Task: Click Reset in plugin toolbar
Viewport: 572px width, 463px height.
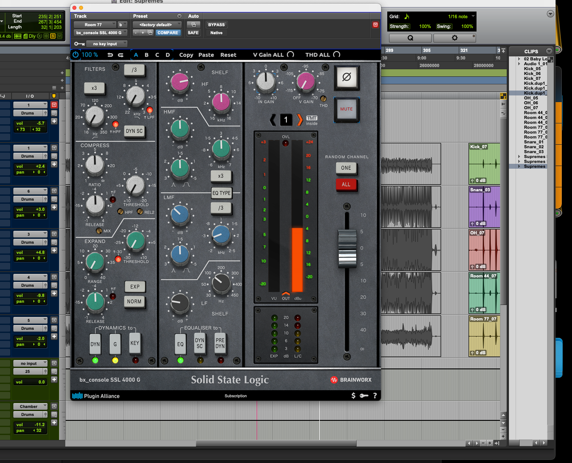Action: click(x=228, y=55)
